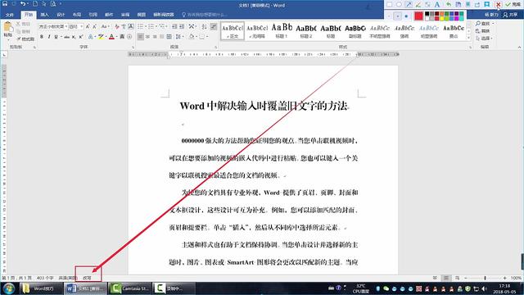Click the Increase Indent icon
The height and width of the screenshot is (295, 524).
pyautogui.click(x=182, y=26)
